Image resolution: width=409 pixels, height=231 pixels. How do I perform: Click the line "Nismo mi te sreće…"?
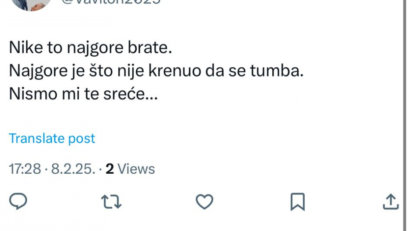tap(83, 94)
